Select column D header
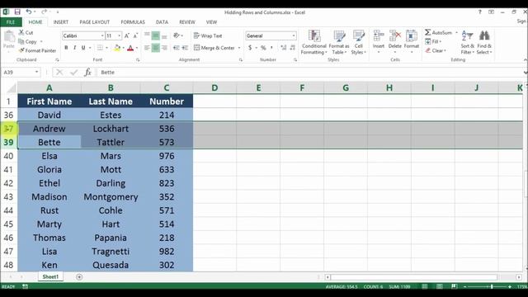This screenshot has height=297, width=528. (214, 88)
